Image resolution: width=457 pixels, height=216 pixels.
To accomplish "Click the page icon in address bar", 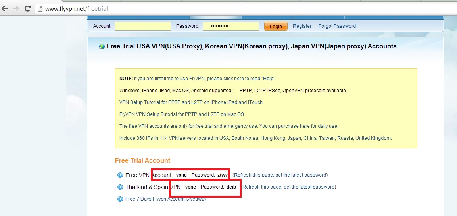I will pyautogui.click(x=40, y=9).
